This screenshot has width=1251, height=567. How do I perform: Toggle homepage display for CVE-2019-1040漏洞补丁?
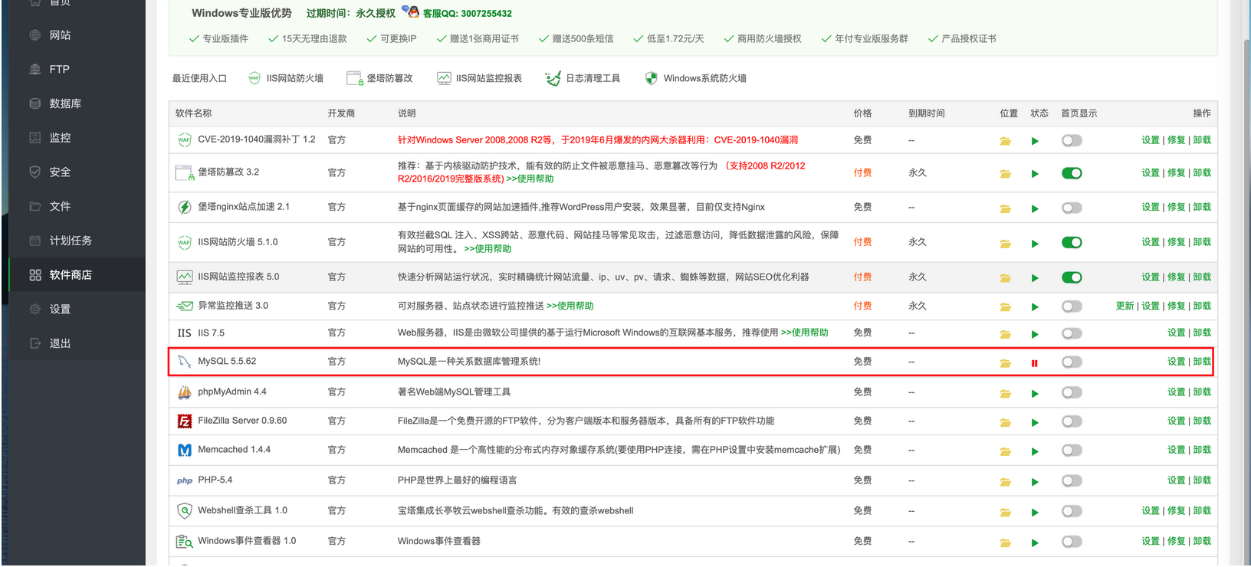(x=1072, y=140)
